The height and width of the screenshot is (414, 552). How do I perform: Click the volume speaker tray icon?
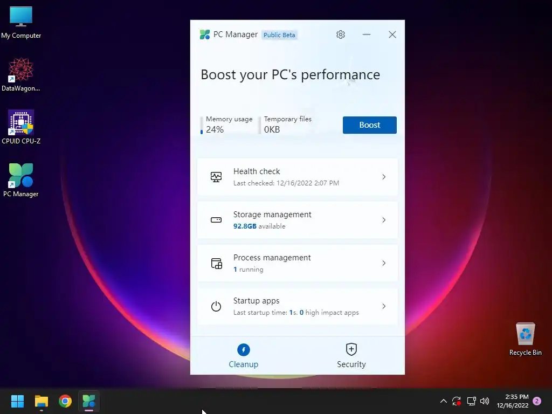point(485,401)
